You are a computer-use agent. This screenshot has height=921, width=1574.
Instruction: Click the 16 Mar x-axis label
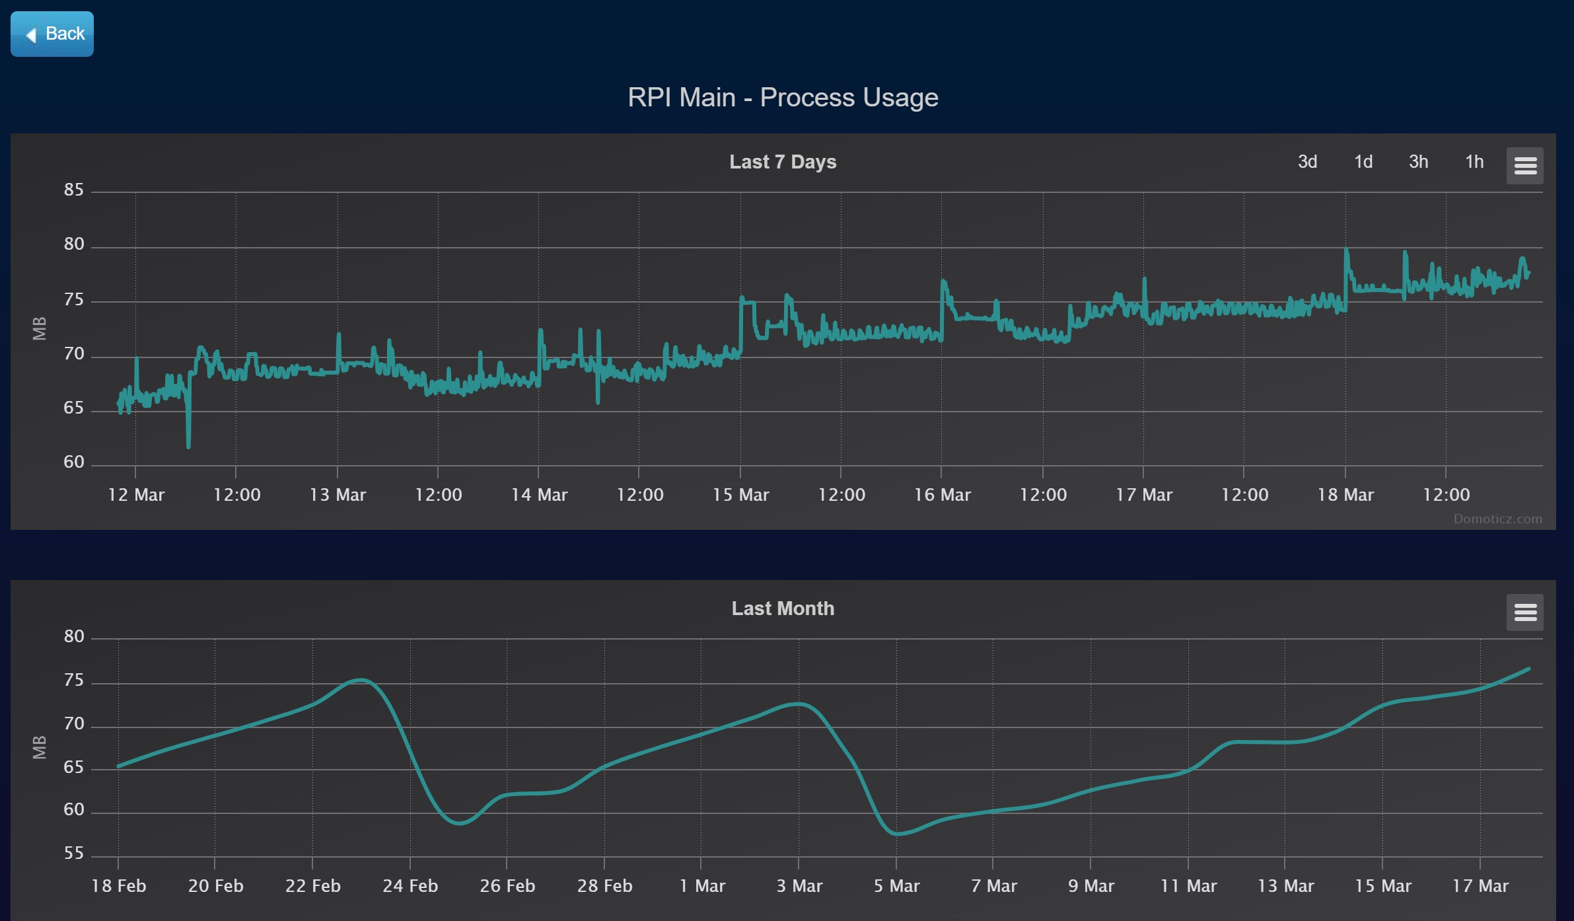pyautogui.click(x=942, y=495)
